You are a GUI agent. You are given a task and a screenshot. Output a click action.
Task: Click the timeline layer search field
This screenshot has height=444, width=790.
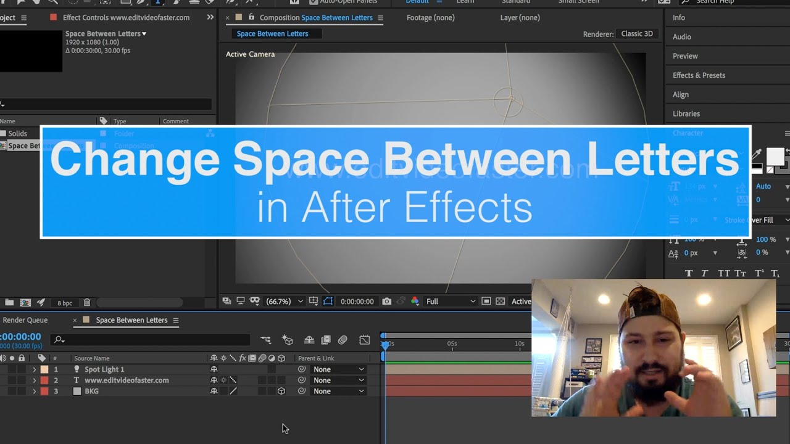tap(151, 339)
